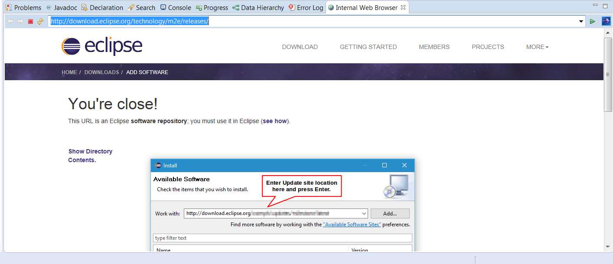This screenshot has height=264, width=613.
Task: Switch to the Javadoc tab
Action: click(62, 7)
